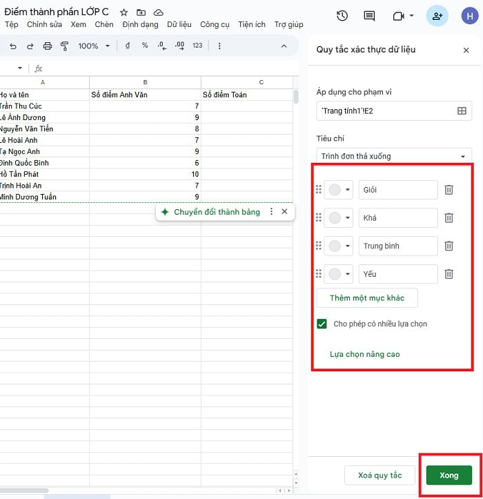Open the comments icon in header

tap(369, 15)
